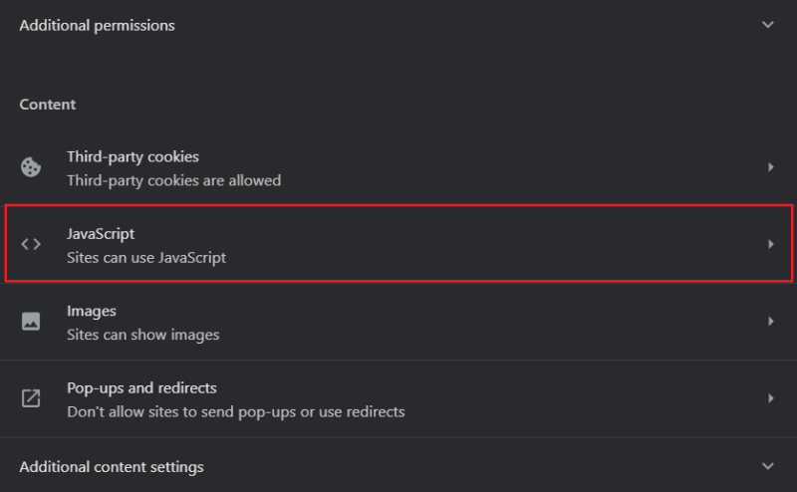Screen dimensions: 797x492
Task: Click the Additional permissions label
Action: (x=97, y=25)
